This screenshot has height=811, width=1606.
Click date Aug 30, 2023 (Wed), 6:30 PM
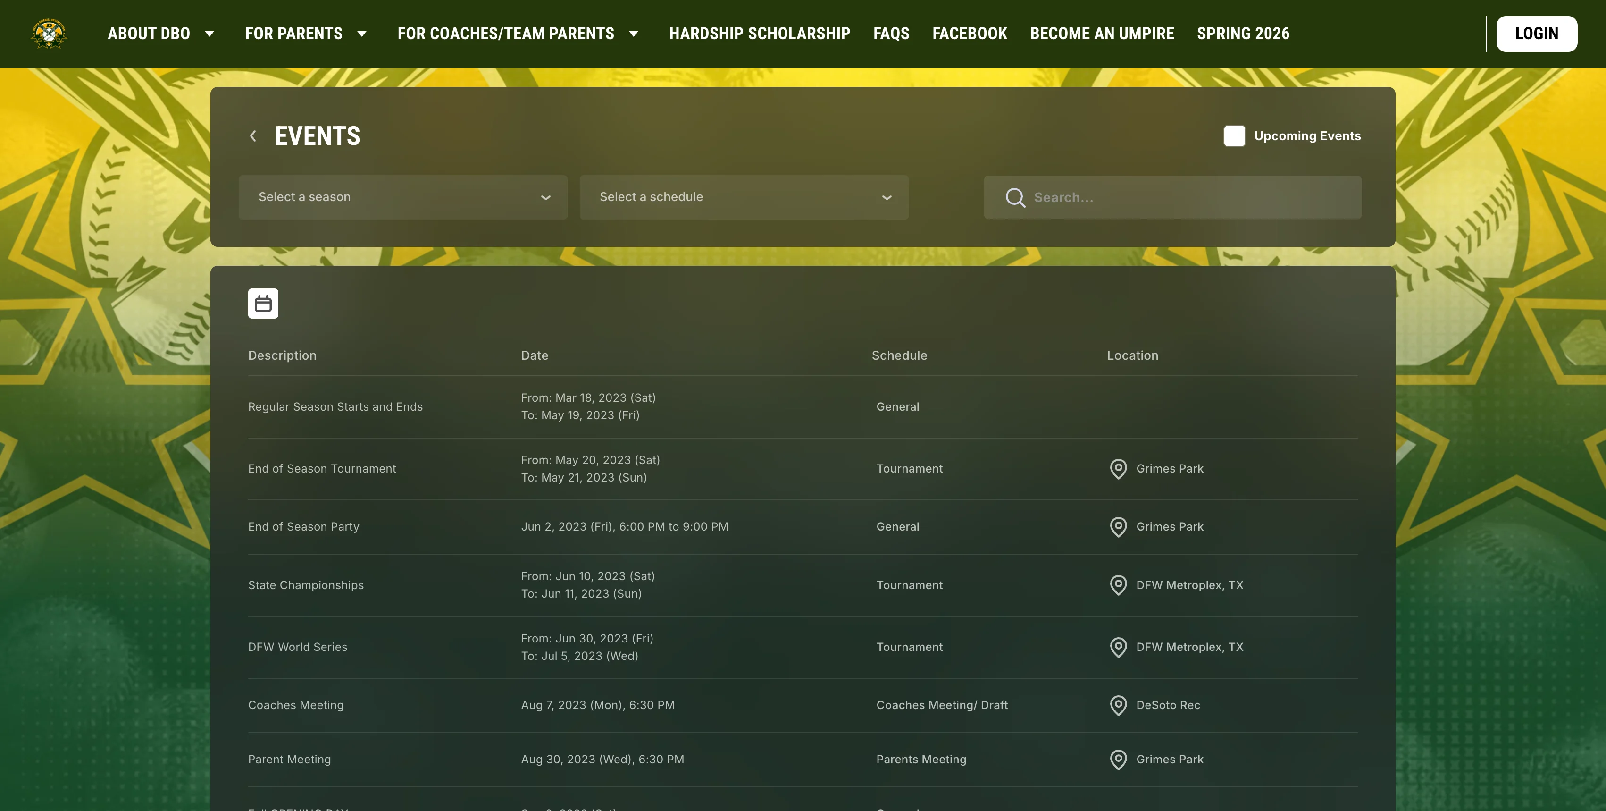[x=602, y=759]
